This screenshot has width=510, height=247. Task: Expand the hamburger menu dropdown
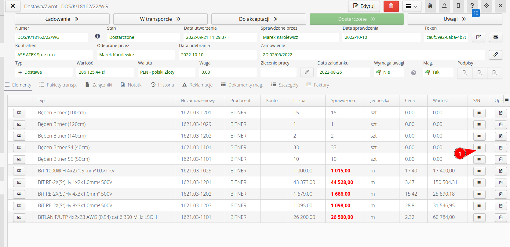pyautogui.click(x=411, y=6)
